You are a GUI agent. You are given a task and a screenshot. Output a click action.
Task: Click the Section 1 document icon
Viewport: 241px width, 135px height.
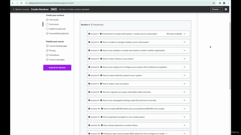pos(92,25)
